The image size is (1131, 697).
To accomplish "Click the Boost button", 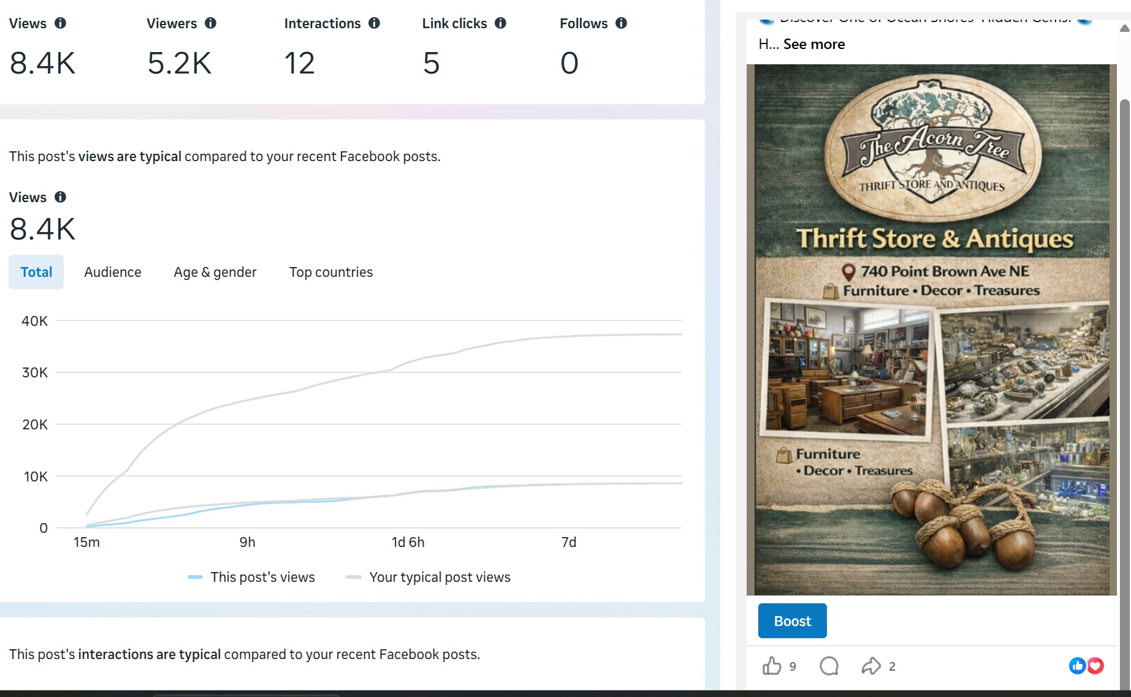I will 793,621.
